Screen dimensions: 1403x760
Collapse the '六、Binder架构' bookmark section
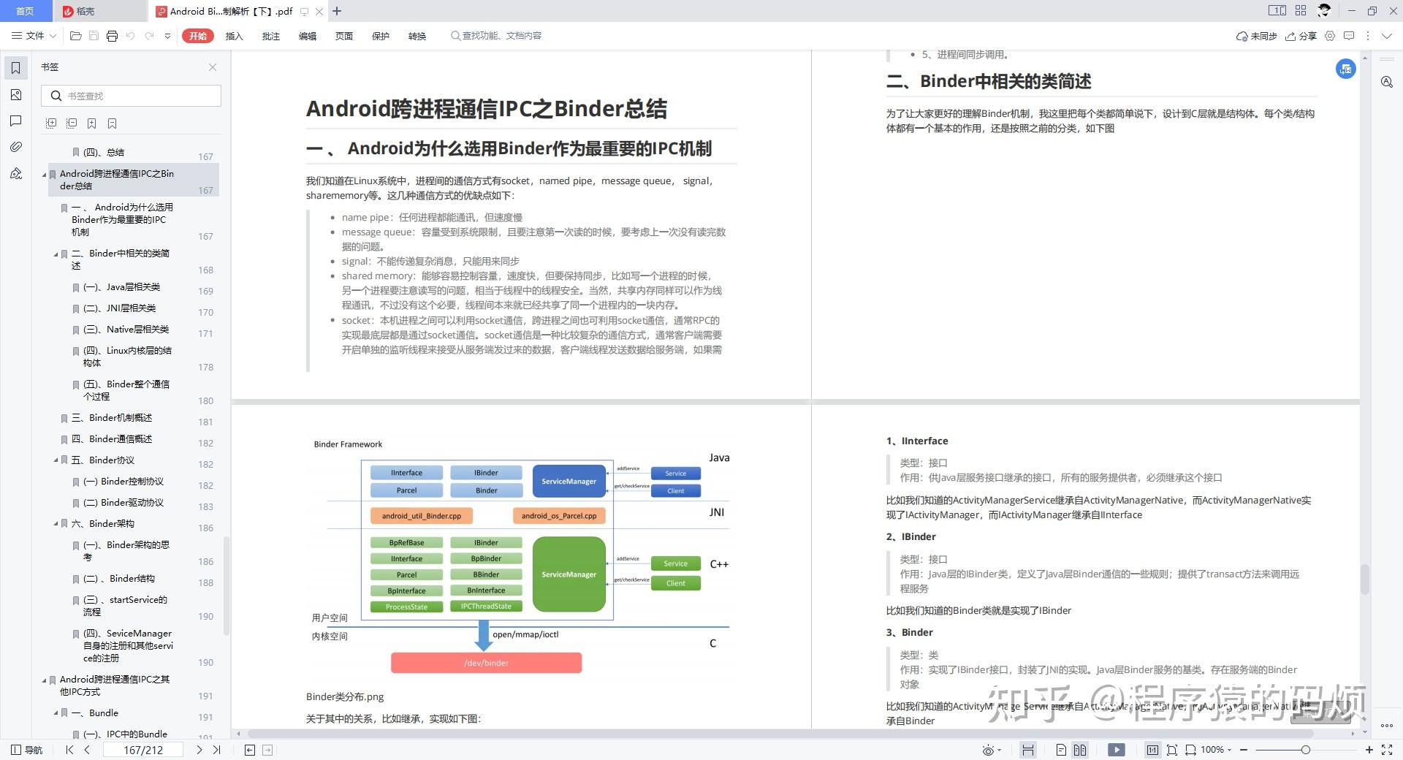coord(54,523)
